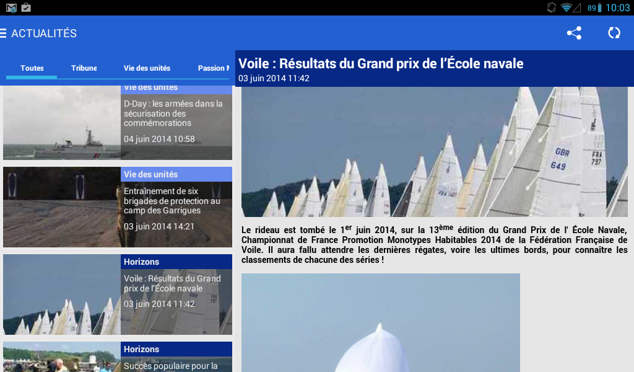Click the article date 03 juin 2014 11:42 in header
Screen dimensions: 634x372
pos(274,78)
